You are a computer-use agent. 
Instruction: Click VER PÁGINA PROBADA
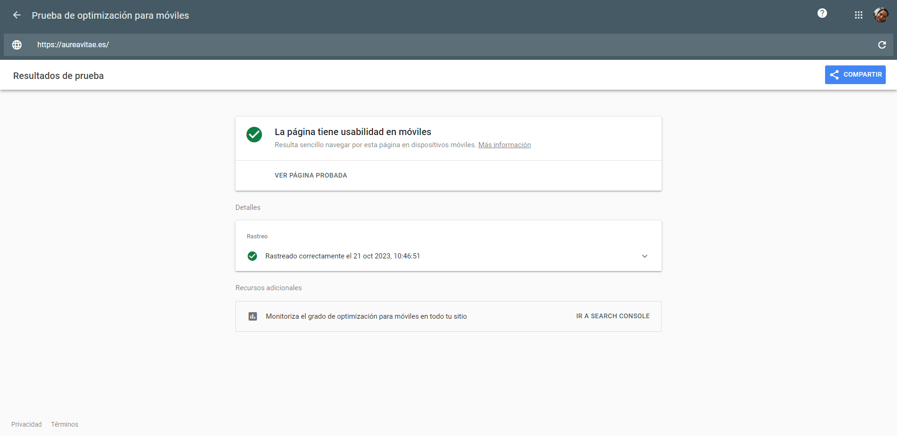(311, 175)
